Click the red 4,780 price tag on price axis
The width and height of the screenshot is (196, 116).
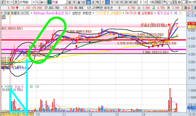coord(192,23)
